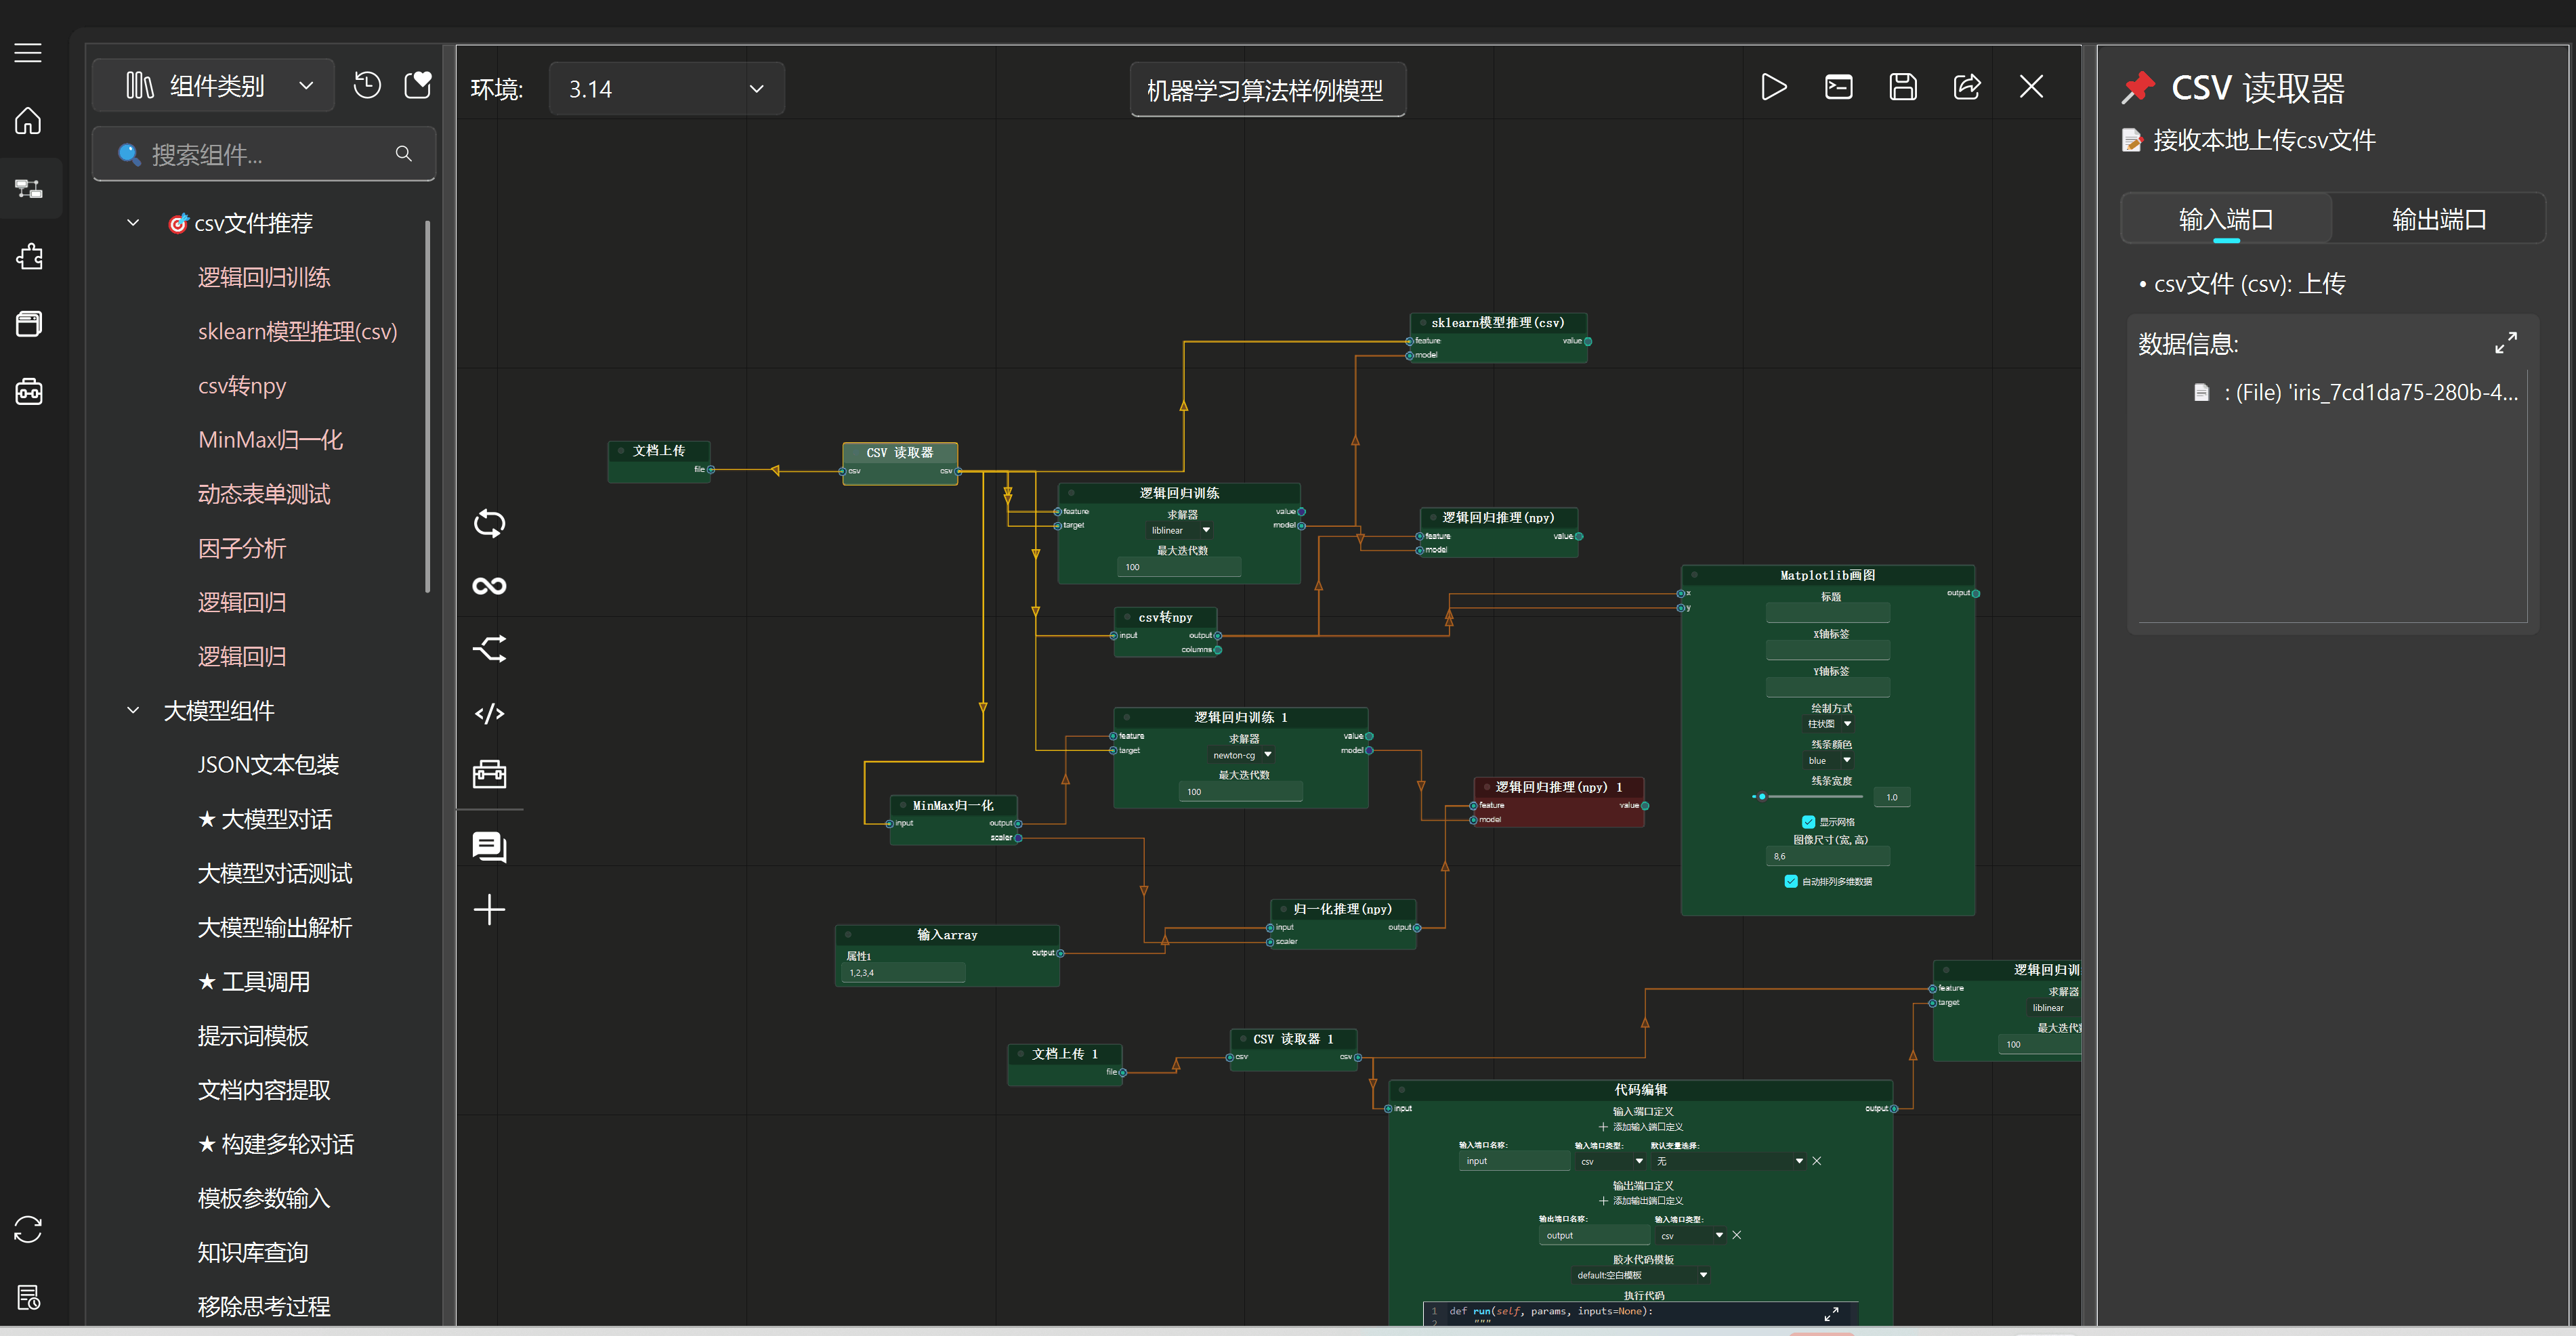Expand the code editor fullscreen icon
2576x1336 pixels.
pos(1831,1314)
